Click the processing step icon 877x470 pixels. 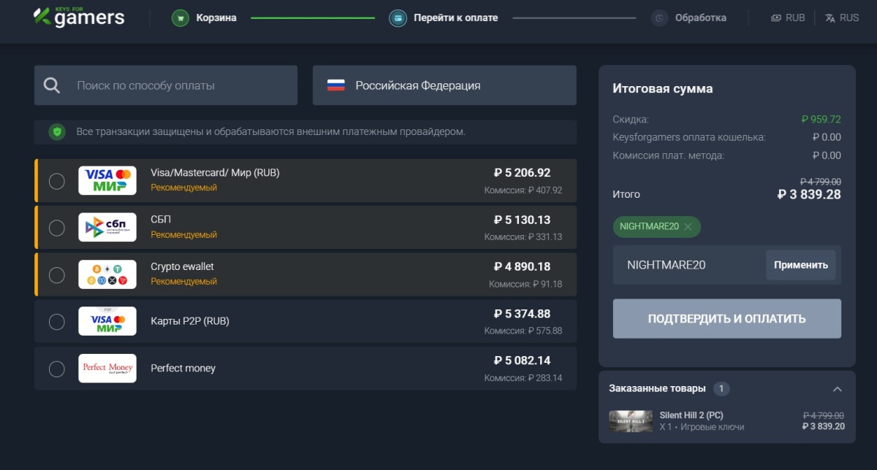[x=659, y=18]
